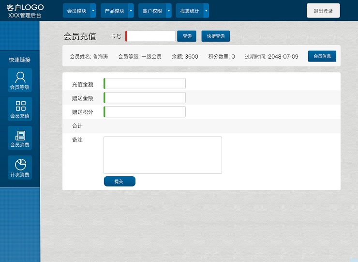Focus the 赠送金额 input field

(x=145, y=98)
